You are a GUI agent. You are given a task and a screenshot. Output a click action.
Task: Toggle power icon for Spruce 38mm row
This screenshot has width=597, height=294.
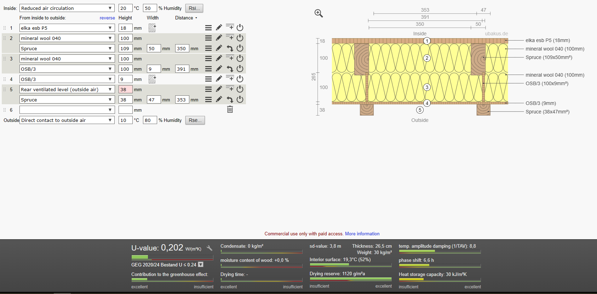tap(240, 100)
